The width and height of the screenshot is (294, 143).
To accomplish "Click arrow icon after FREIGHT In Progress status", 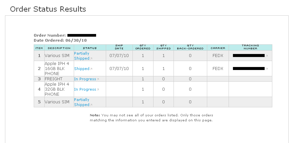I will (x=98, y=79).
